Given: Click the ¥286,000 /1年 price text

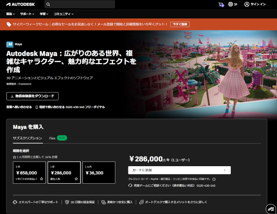Looking at the screenshot, I should coord(160,159).
